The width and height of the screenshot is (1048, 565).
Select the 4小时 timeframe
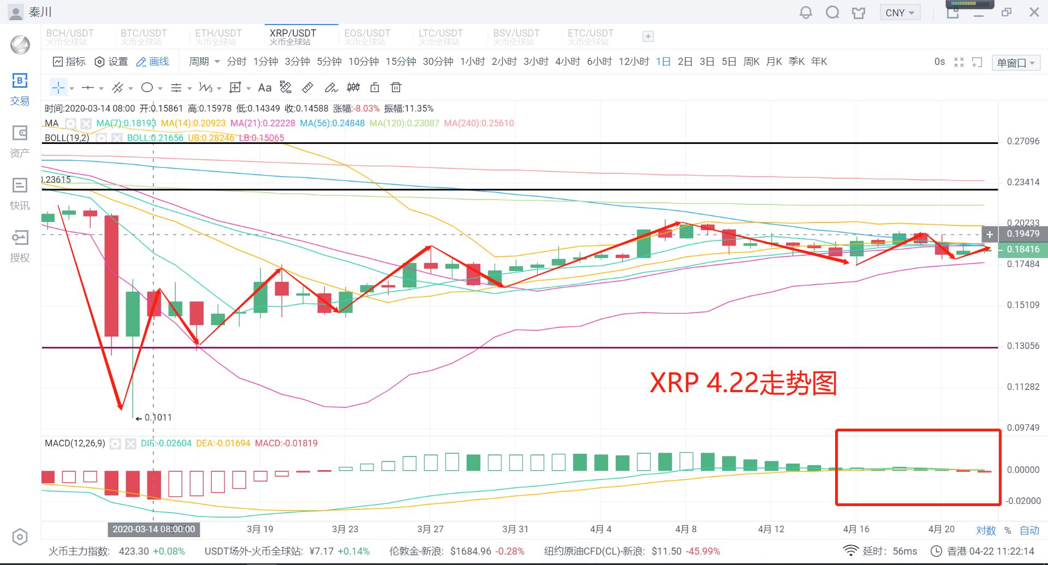pos(568,62)
